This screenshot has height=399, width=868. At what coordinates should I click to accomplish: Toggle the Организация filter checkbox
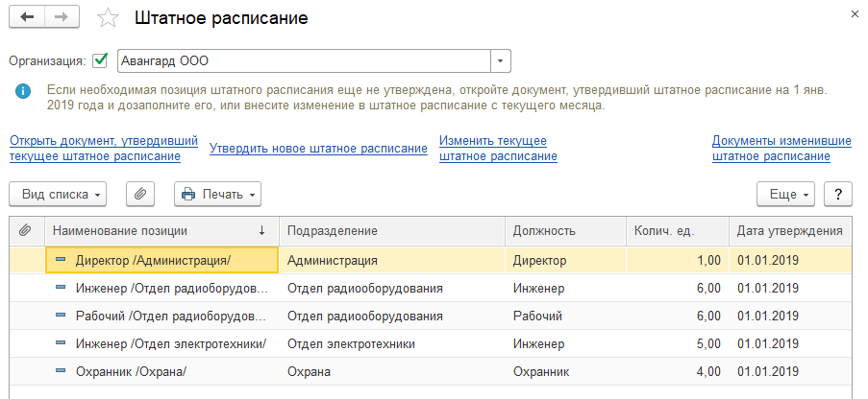pyautogui.click(x=100, y=61)
